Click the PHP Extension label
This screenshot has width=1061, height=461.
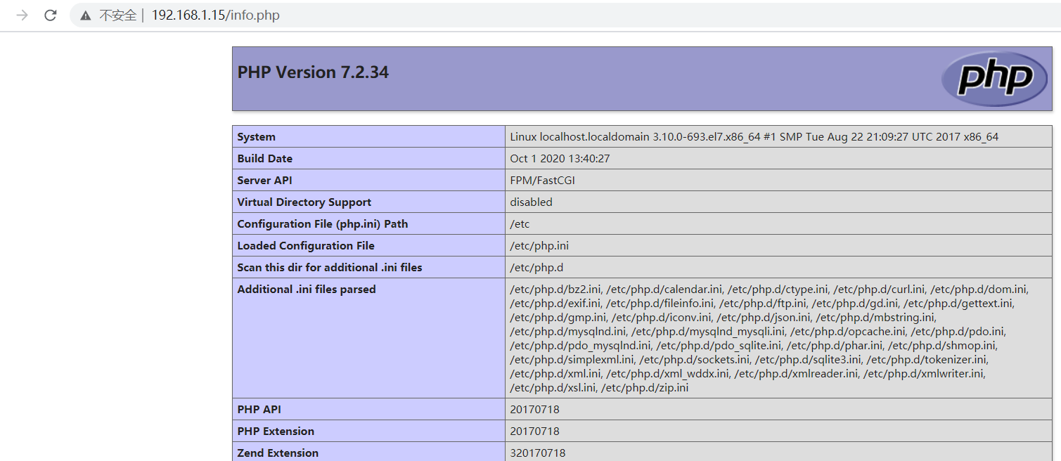pyautogui.click(x=276, y=431)
